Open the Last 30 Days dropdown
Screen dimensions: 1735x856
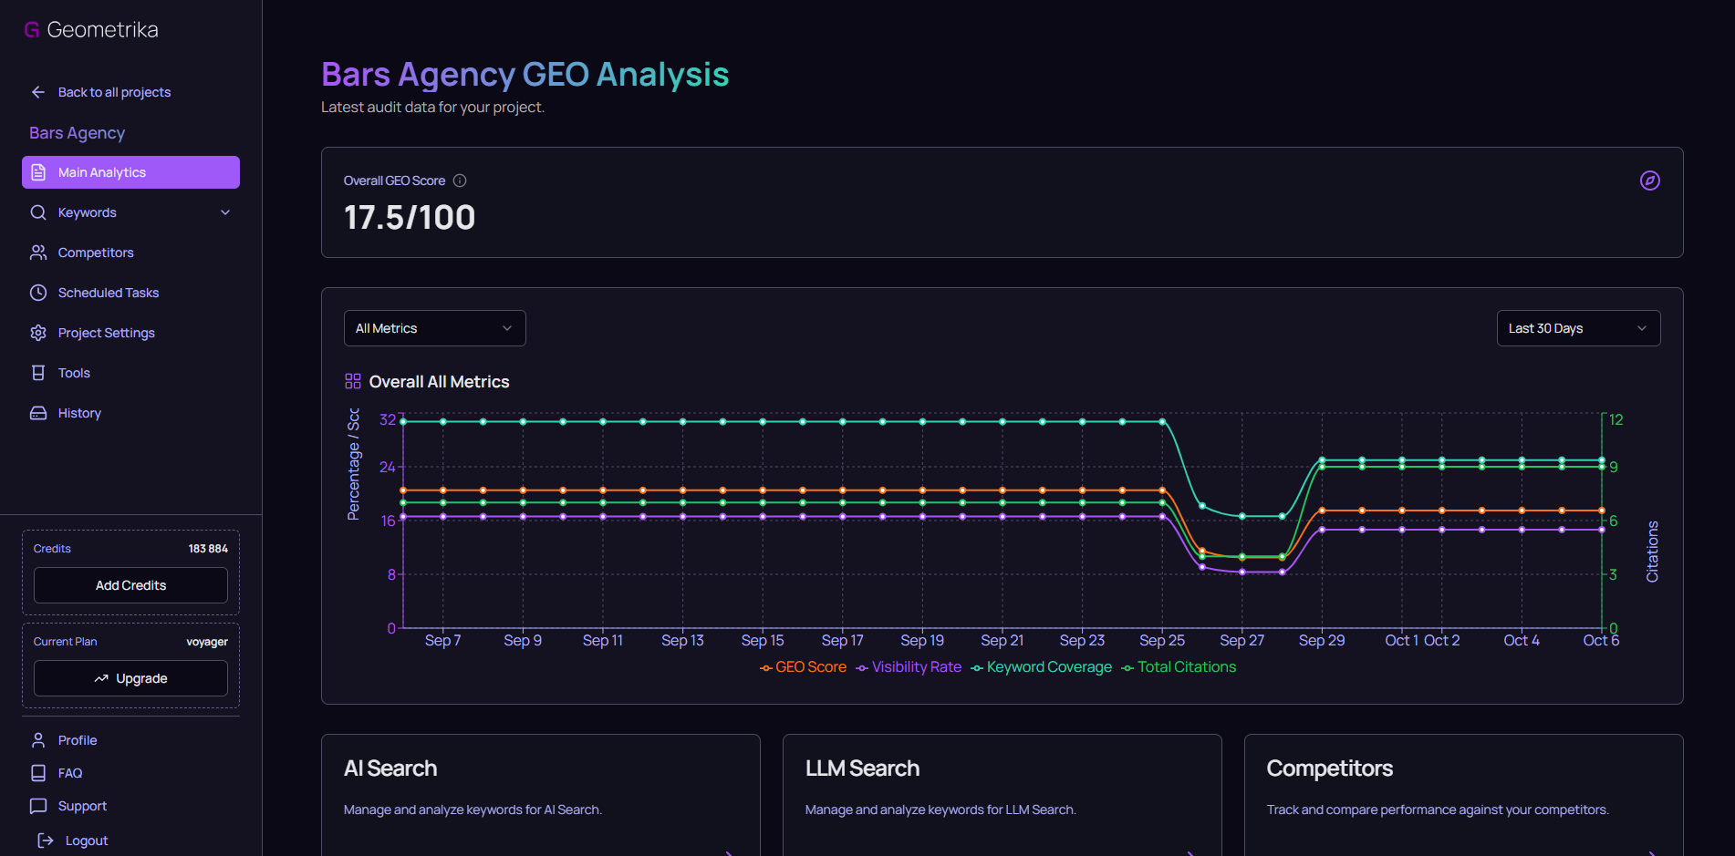(x=1577, y=328)
